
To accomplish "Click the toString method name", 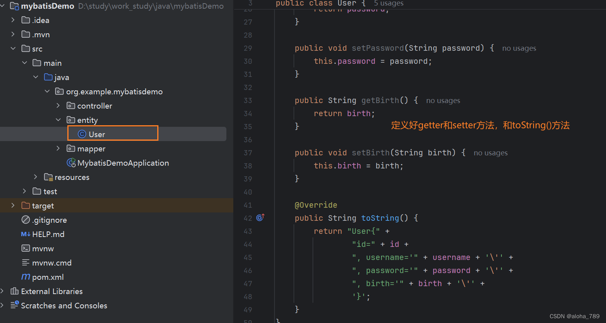I will tap(380, 218).
